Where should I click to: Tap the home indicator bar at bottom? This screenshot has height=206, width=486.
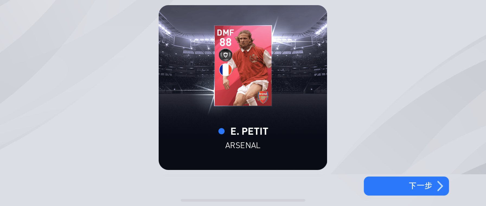[243, 200]
